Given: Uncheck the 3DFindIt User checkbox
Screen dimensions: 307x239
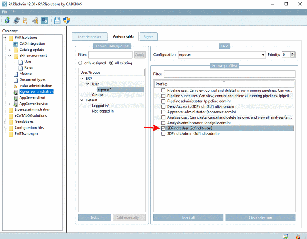Looking at the screenshot, I should click(x=163, y=128).
